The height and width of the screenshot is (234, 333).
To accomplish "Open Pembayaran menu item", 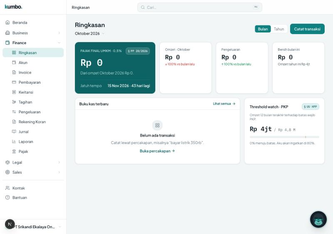I will tap(33, 82).
